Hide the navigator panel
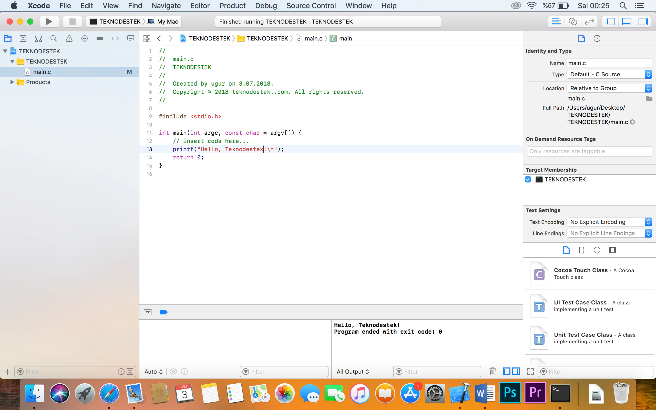 coord(610,22)
